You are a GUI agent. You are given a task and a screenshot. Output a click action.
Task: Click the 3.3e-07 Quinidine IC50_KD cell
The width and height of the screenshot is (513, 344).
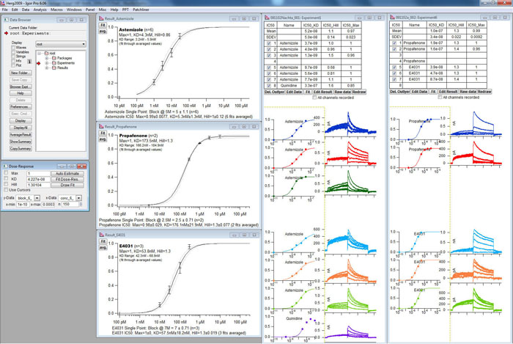(311, 85)
